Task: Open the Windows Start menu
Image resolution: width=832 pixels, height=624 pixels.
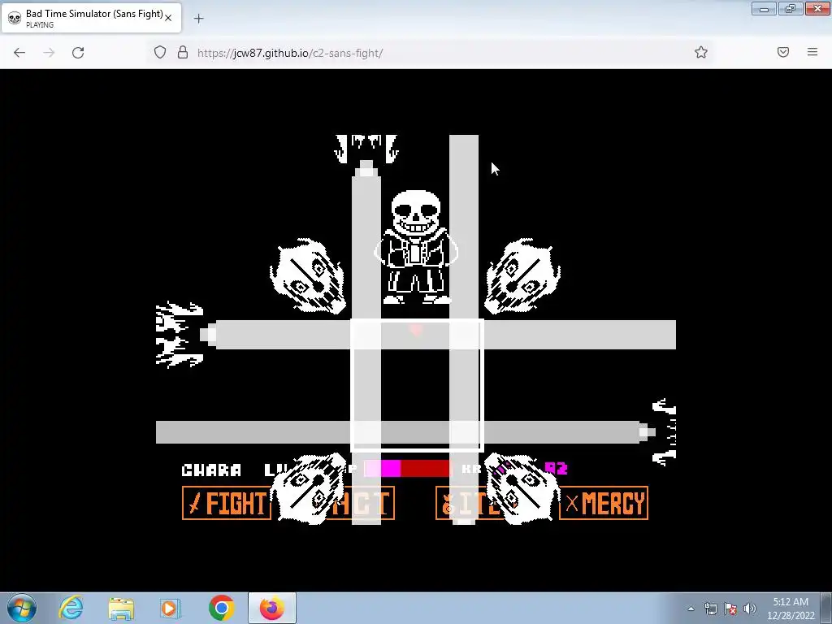Action: tap(21, 608)
